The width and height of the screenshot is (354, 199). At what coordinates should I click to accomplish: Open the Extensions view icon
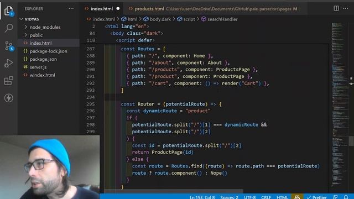pyautogui.click(x=9, y=81)
